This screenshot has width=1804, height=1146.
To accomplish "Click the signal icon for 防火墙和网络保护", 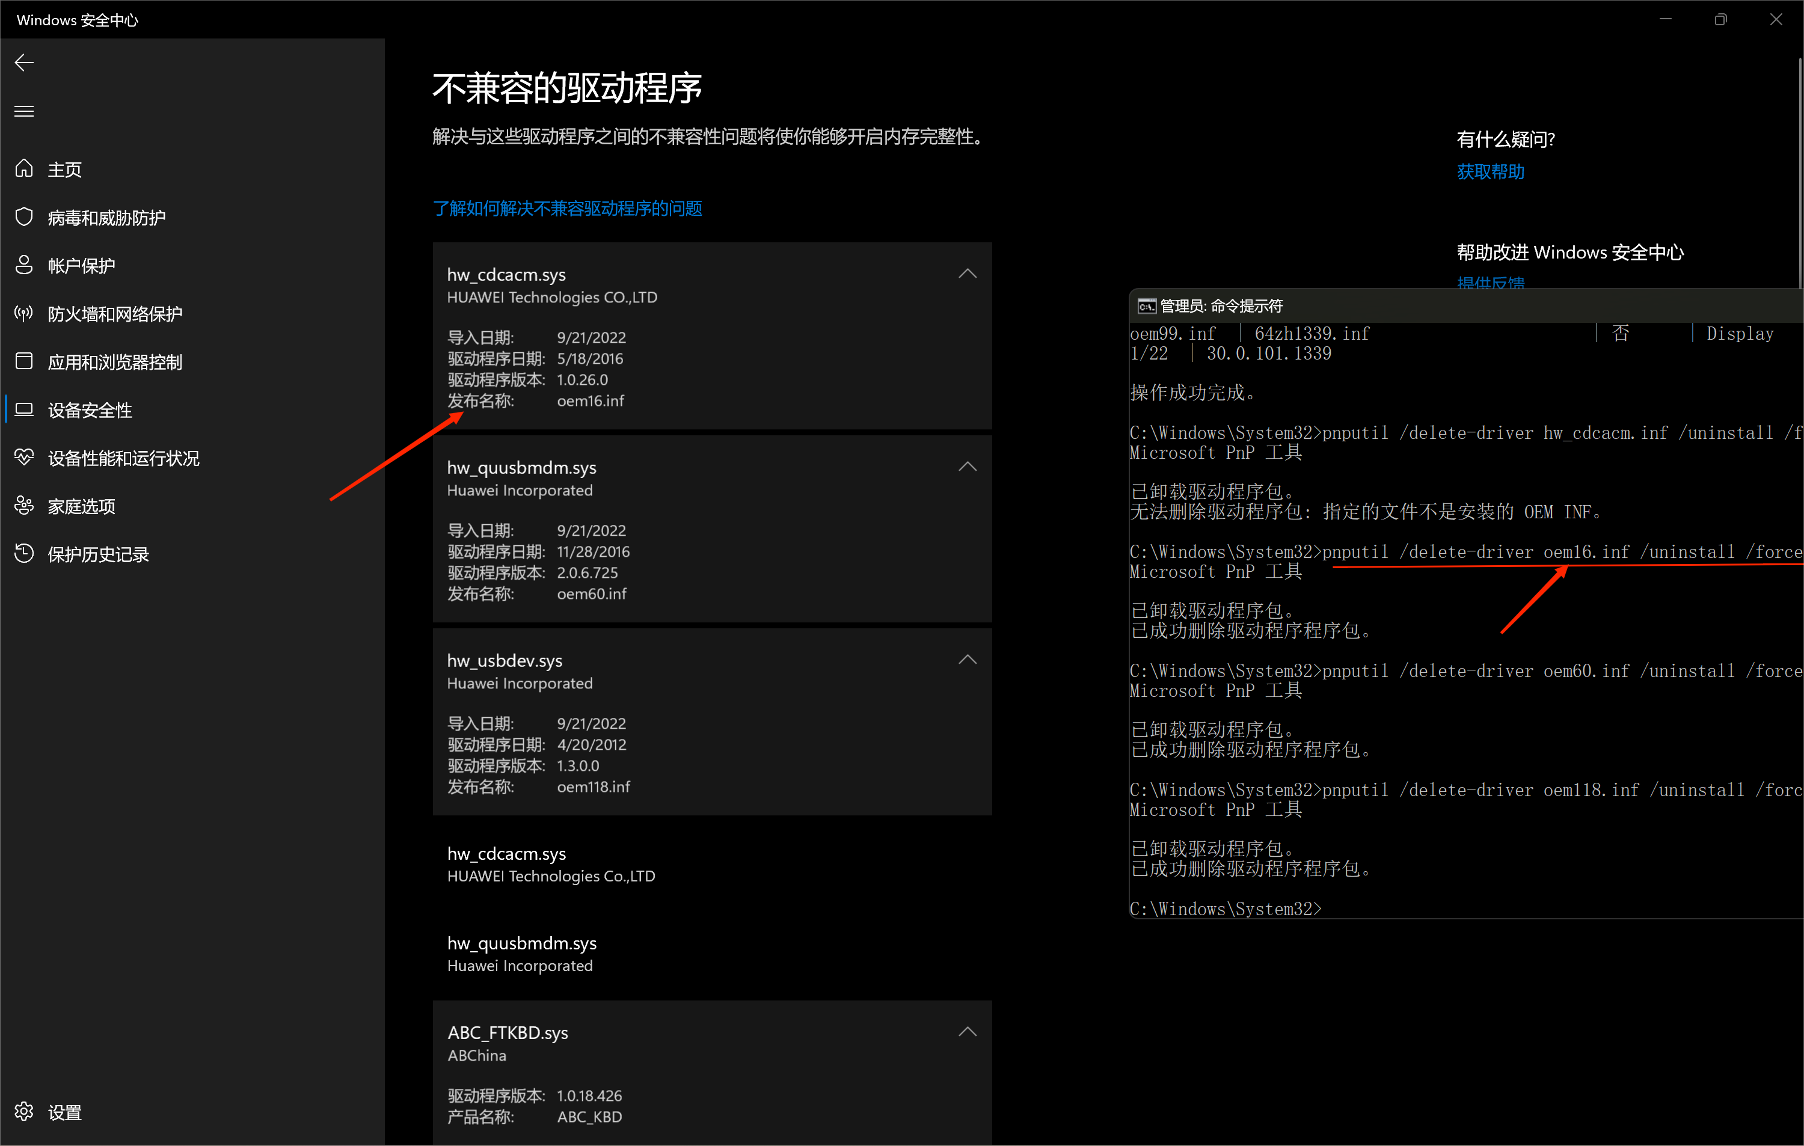I will pos(24,313).
